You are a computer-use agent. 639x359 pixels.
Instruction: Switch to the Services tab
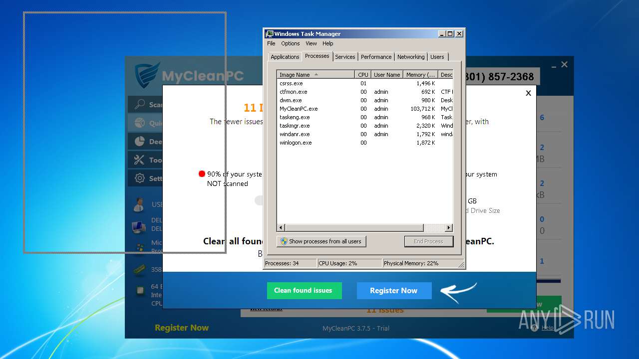point(345,57)
